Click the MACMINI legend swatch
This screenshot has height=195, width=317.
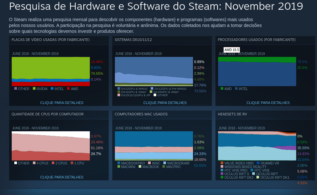119,166
